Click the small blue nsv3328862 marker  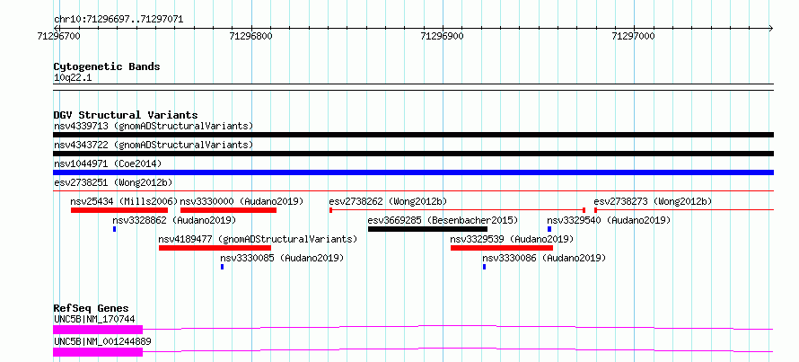(x=114, y=229)
